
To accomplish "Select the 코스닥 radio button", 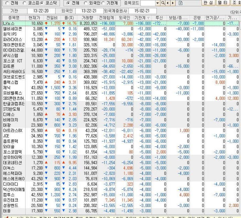I will (x=42, y=3).
